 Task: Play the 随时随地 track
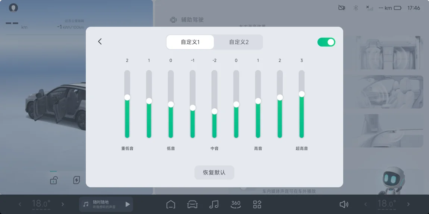coord(128,204)
